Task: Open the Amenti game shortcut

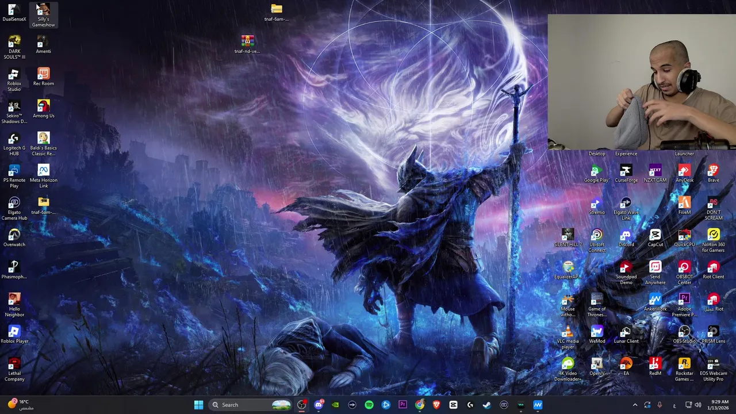Action: pos(43,45)
